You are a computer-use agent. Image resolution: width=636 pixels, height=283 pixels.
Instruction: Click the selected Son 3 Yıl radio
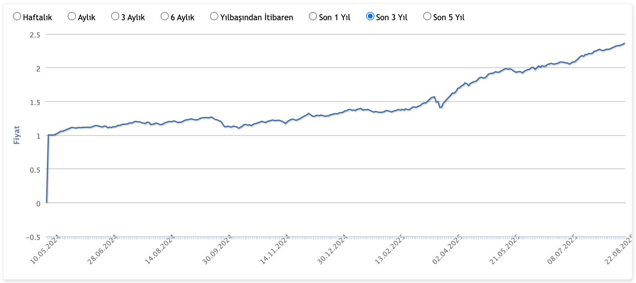(370, 17)
